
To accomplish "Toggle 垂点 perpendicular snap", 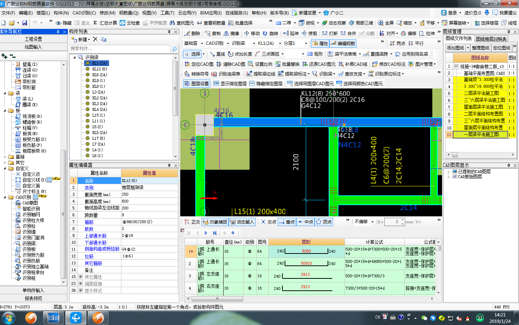I will (287, 222).
